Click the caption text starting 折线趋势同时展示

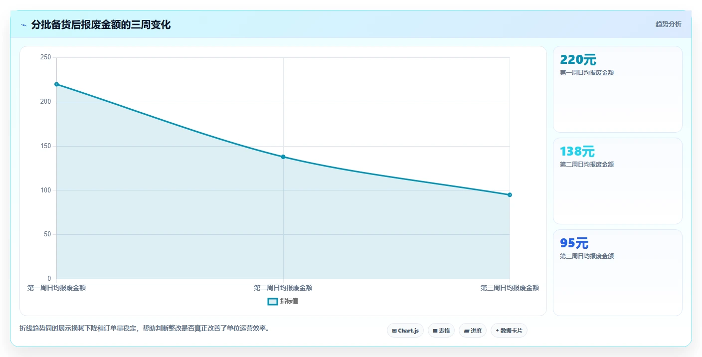pos(145,329)
